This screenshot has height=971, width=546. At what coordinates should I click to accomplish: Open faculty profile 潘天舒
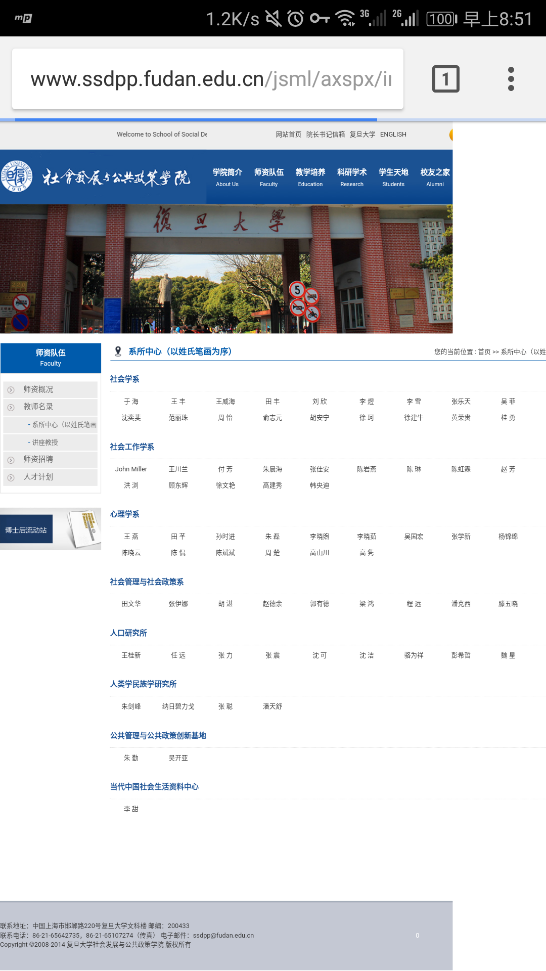pos(272,707)
